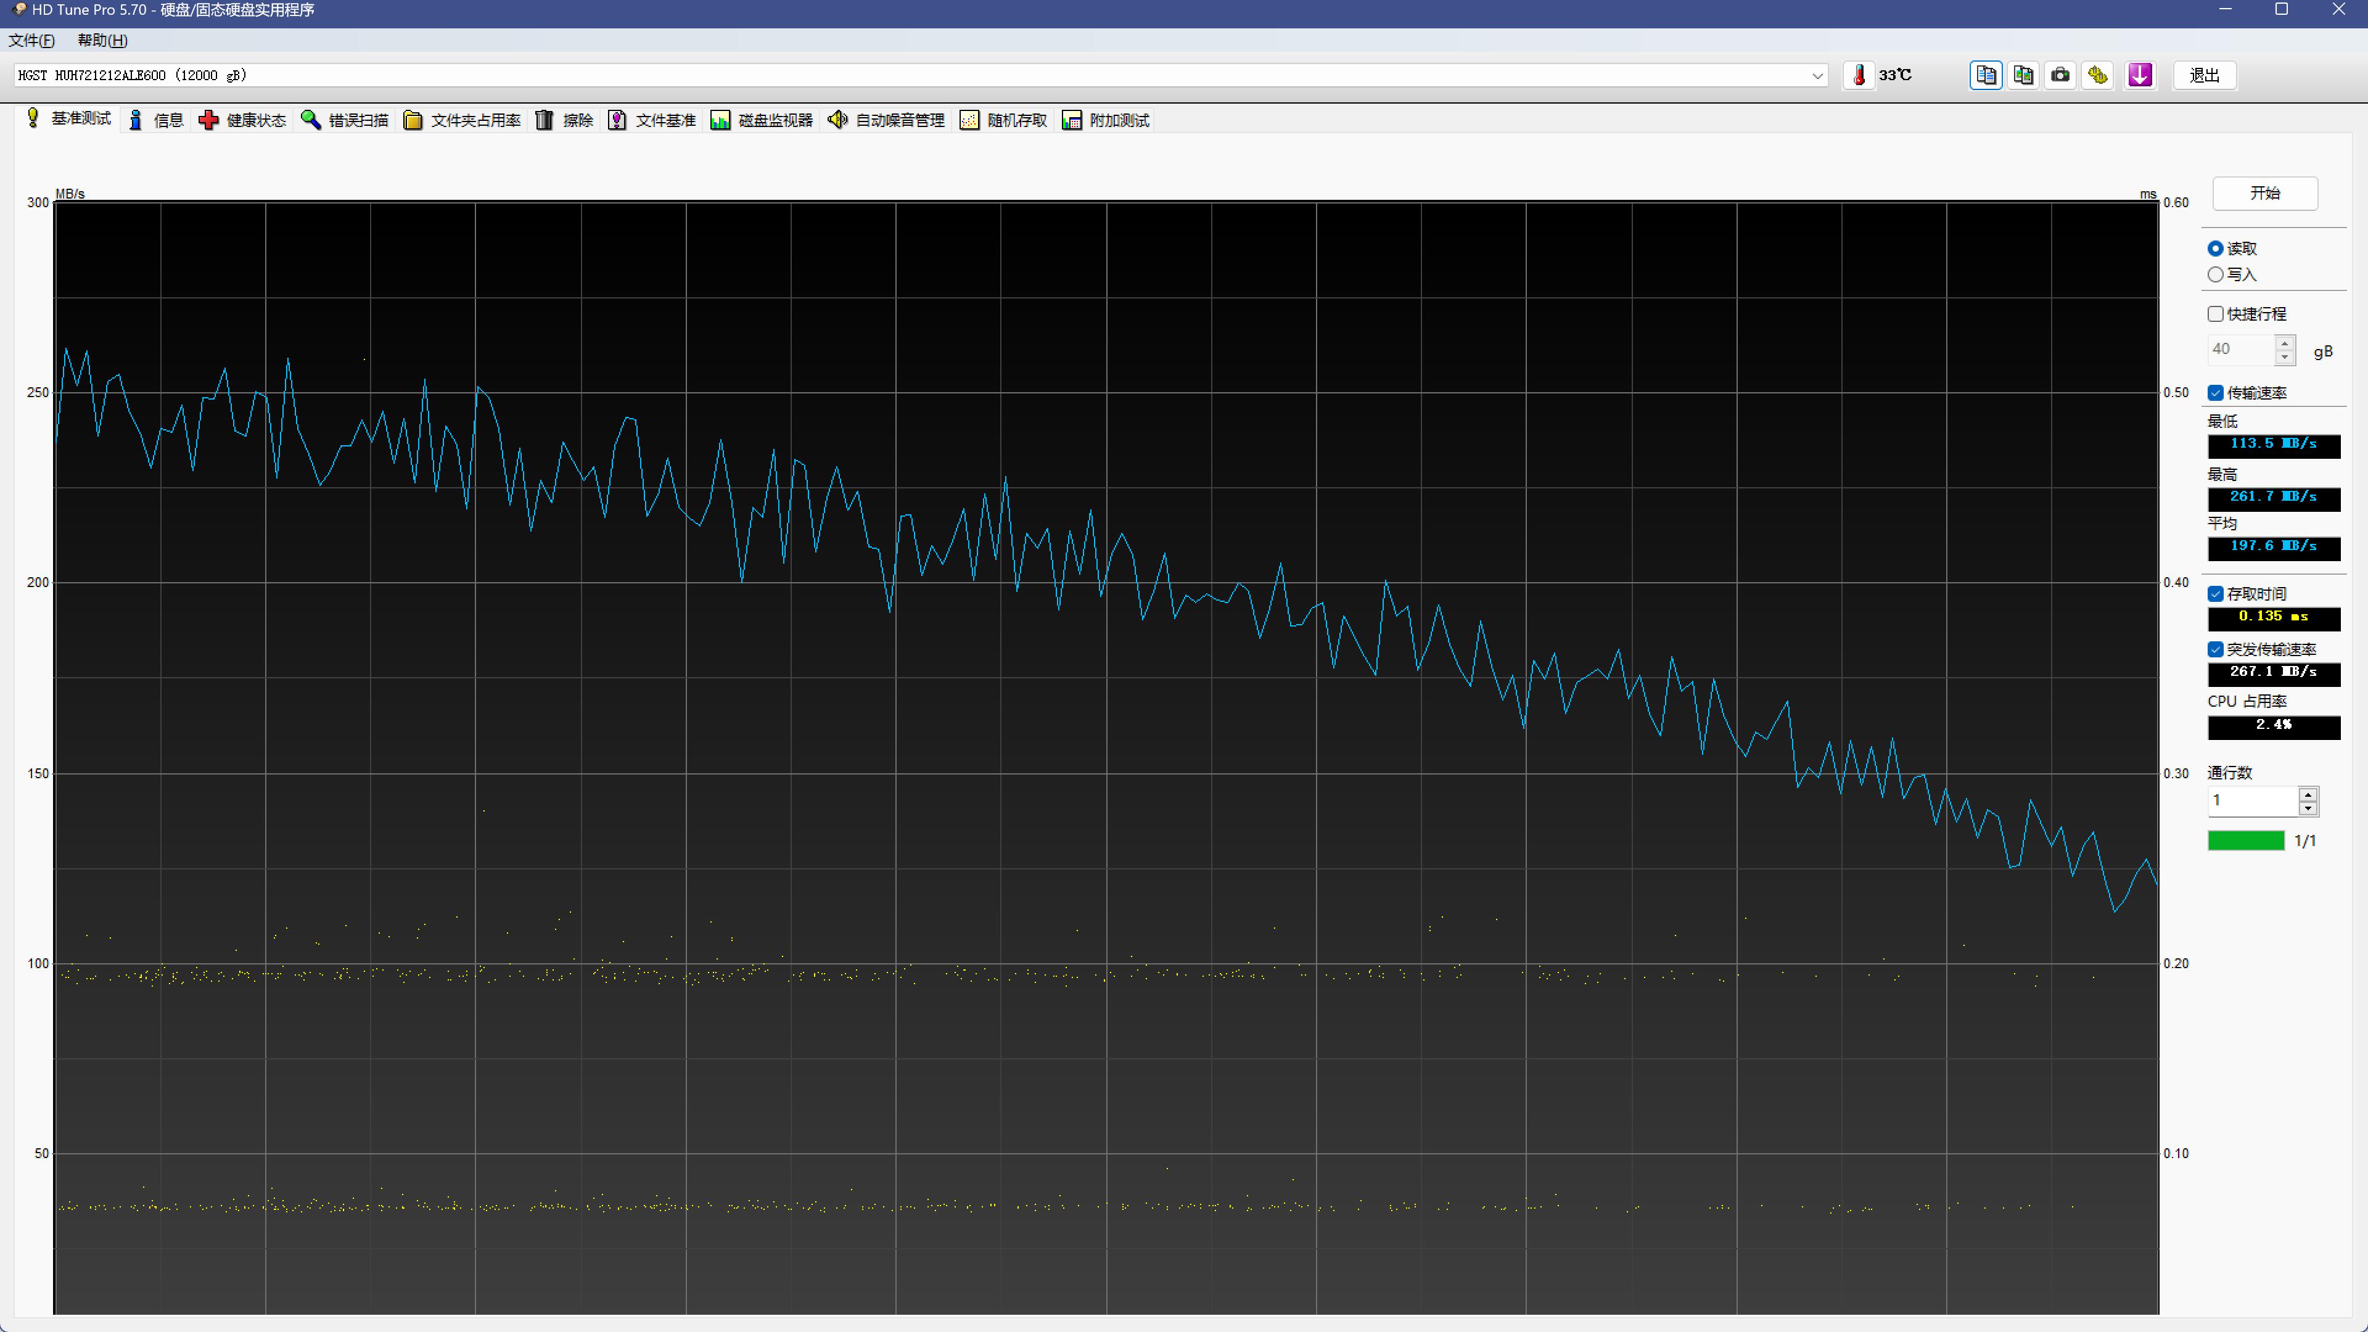Toggle the 突发传输速率 burst rate checkbox
Viewport: 2368px width, 1332px height.
tap(2216, 649)
